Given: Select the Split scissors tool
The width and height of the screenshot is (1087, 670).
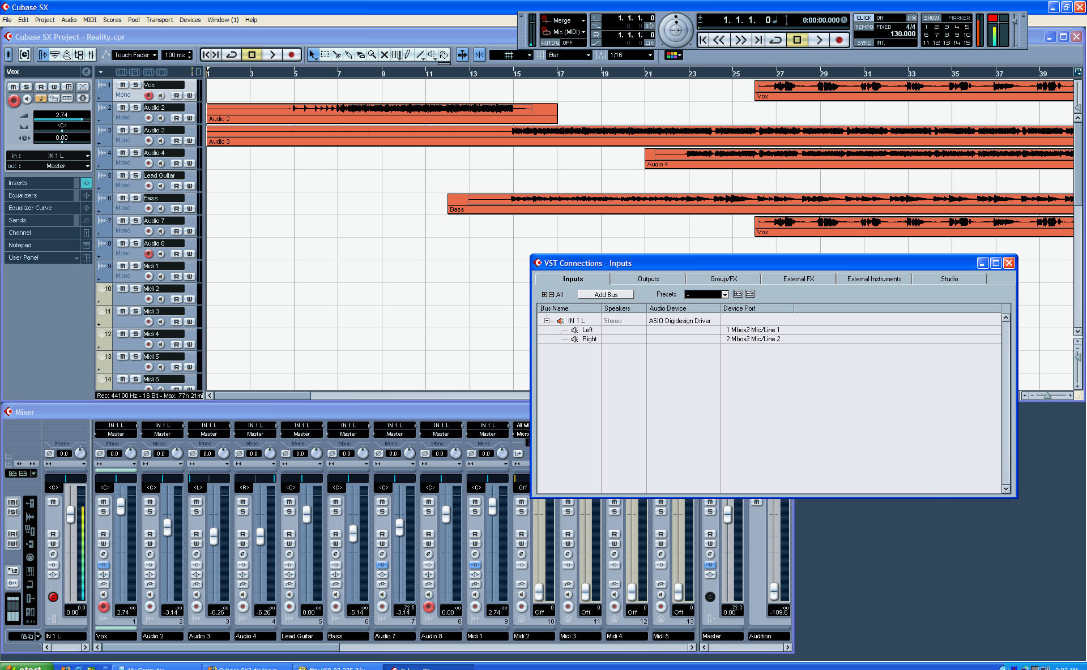Looking at the screenshot, I should (x=336, y=55).
